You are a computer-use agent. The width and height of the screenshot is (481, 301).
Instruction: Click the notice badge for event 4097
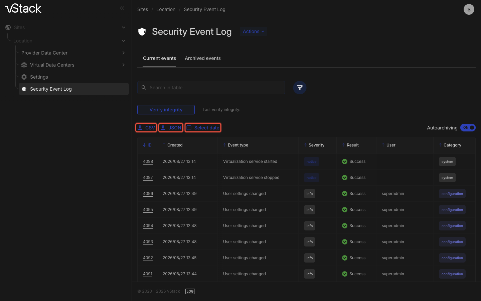click(312, 178)
